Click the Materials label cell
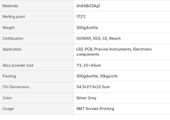 [x=10, y=6]
